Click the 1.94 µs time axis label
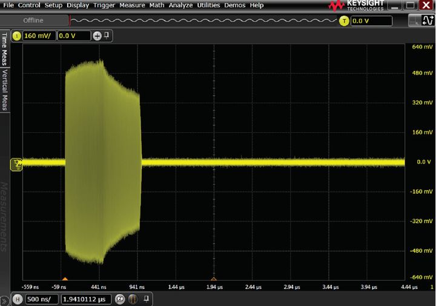The height and width of the screenshot is (306, 436). tap(214, 287)
